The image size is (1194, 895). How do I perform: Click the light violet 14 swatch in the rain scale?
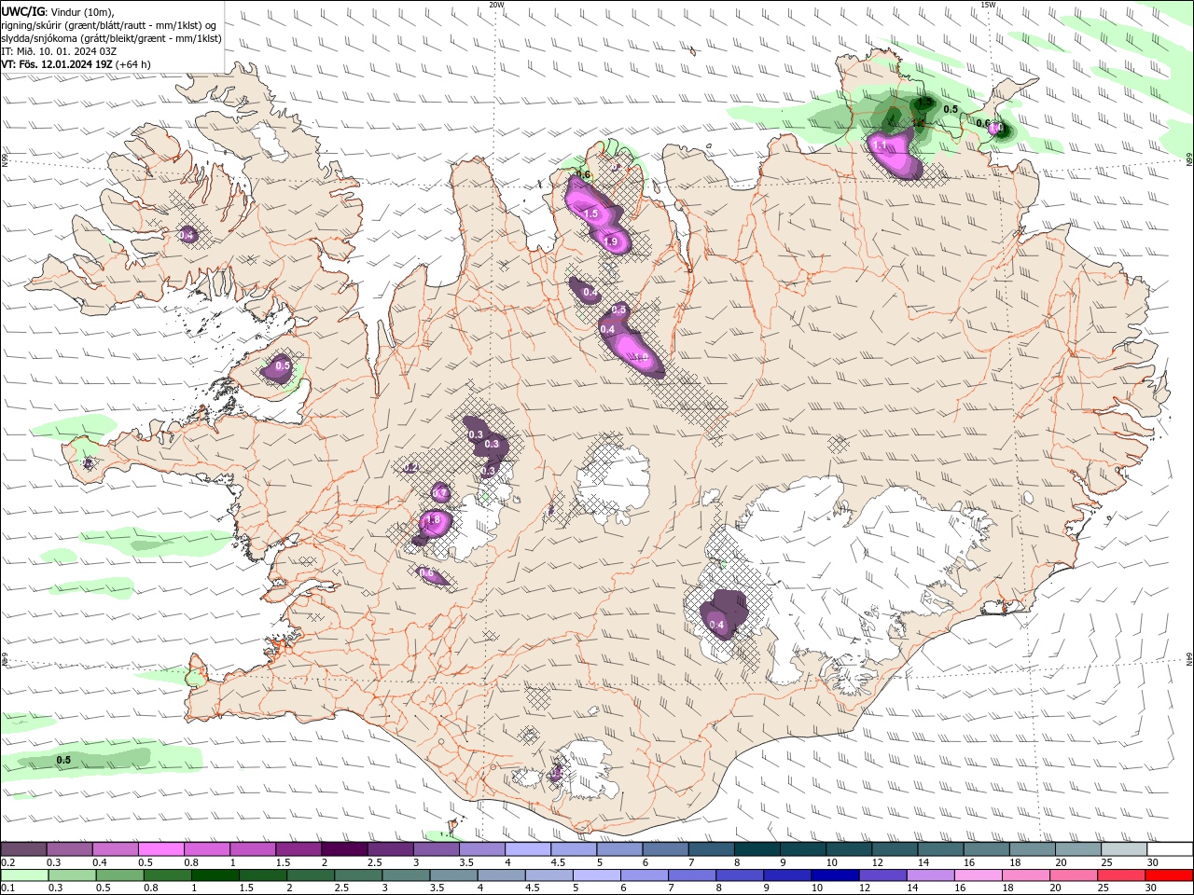click(929, 875)
